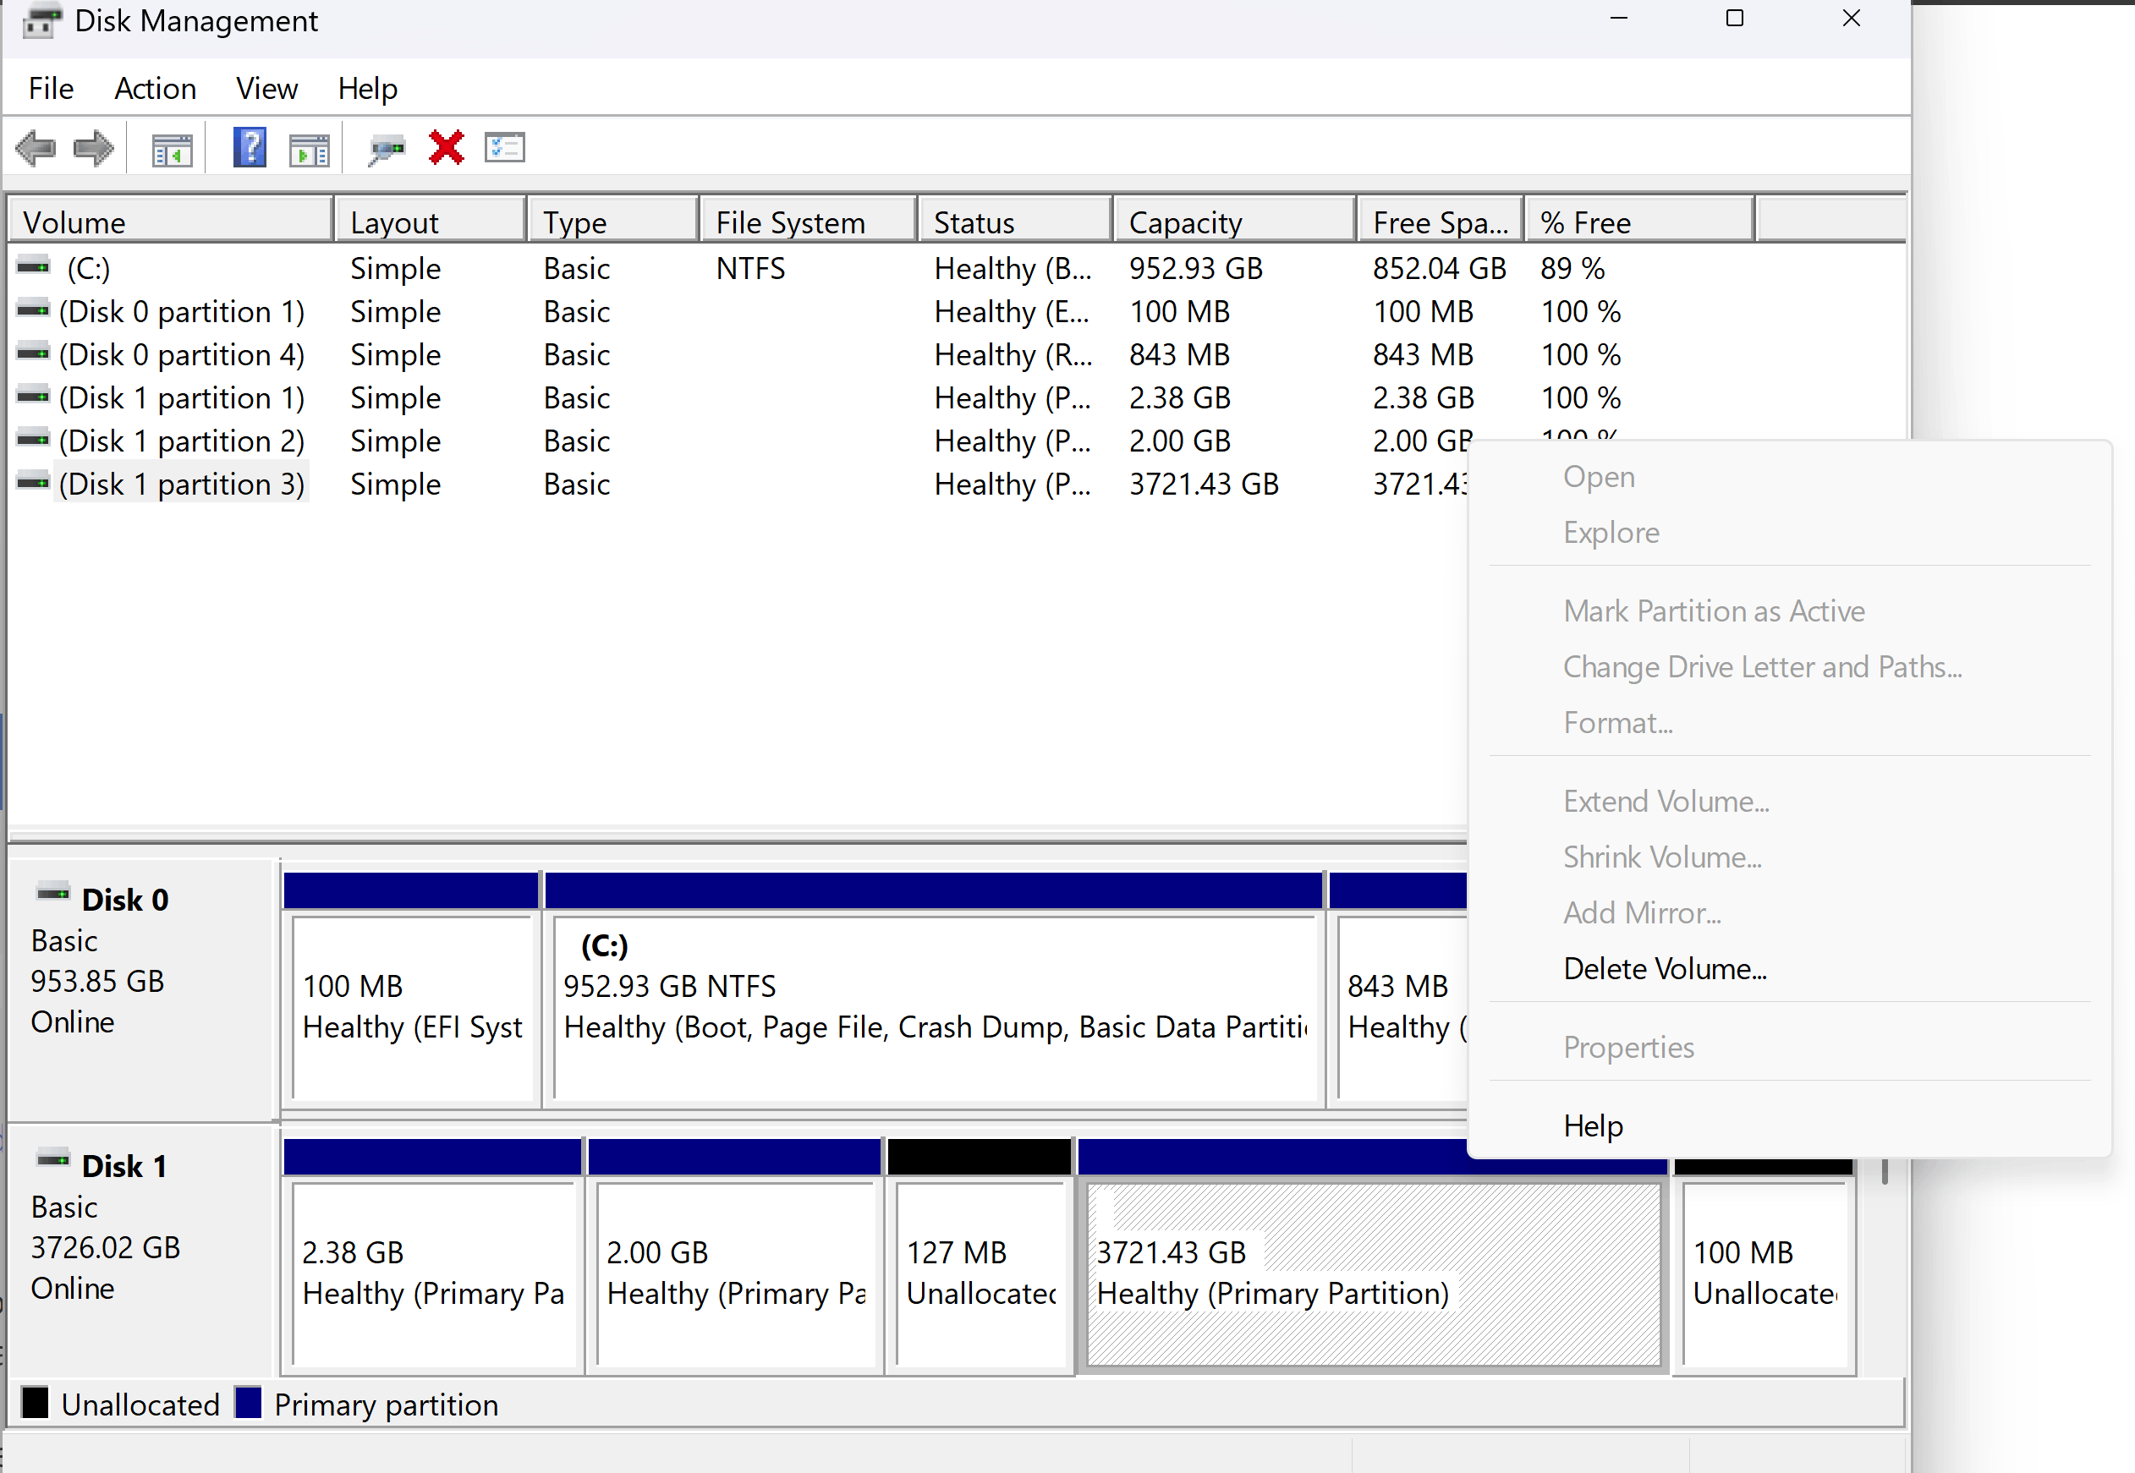
Task: Click the red X delete toolbar icon
Action: click(445, 148)
